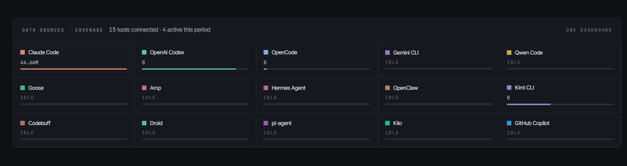Click the orange Claude Code color square
The height and width of the screenshot is (166, 627).
coord(22,52)
